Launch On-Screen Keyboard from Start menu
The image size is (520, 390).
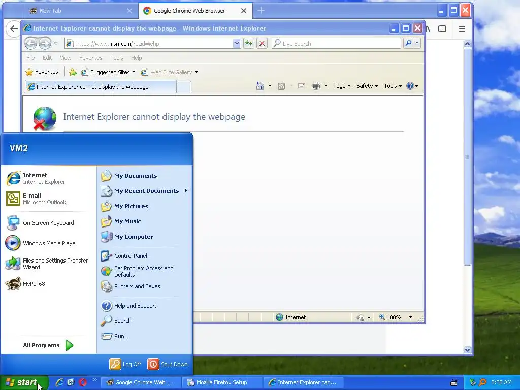click(40, 223)
